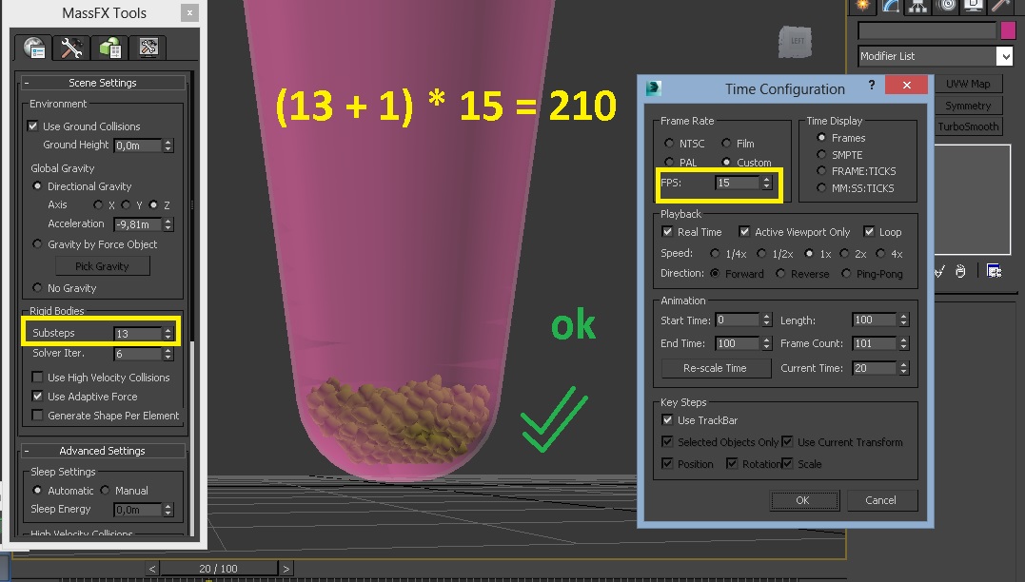Toggle Real Time playback checkbox
1025x582 pixels.
pos(667,231)
